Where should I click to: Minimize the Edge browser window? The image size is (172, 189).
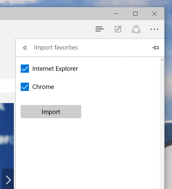click(116, 13)
